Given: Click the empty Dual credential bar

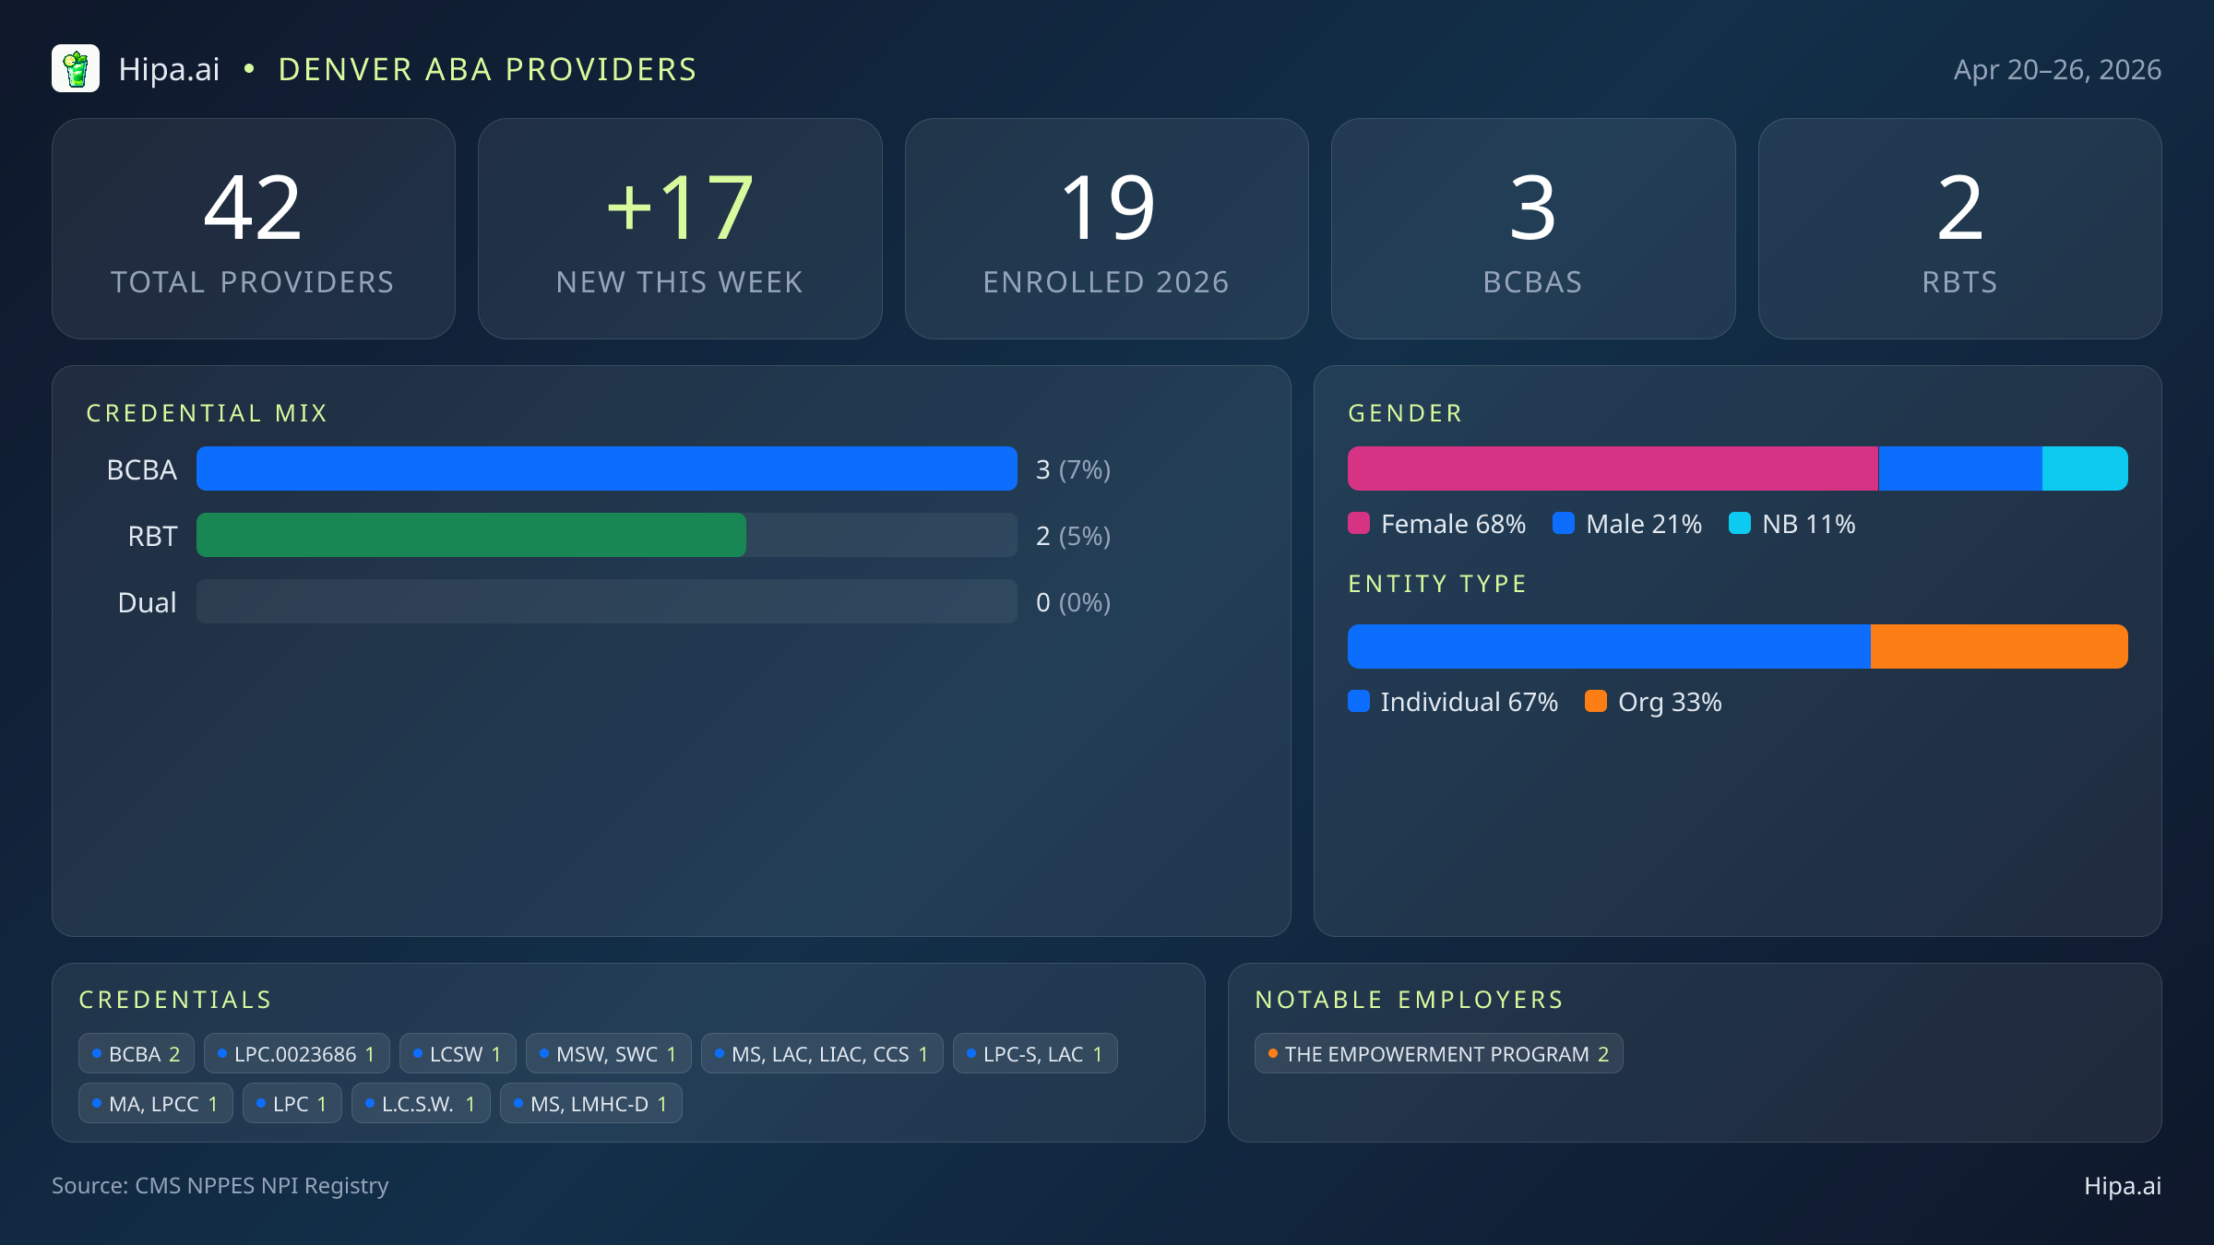Looking at the screenshot, I should (606, 601).
